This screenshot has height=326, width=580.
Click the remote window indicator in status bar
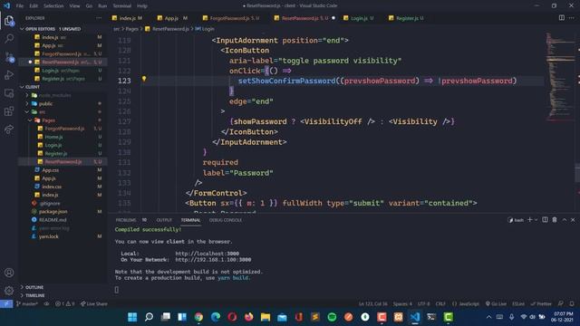6,303
